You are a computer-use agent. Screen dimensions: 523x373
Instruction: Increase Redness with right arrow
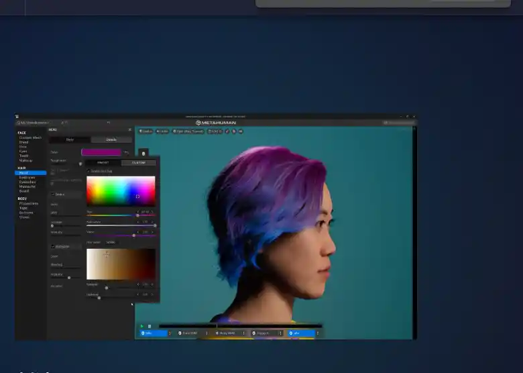tap(152, 295)
